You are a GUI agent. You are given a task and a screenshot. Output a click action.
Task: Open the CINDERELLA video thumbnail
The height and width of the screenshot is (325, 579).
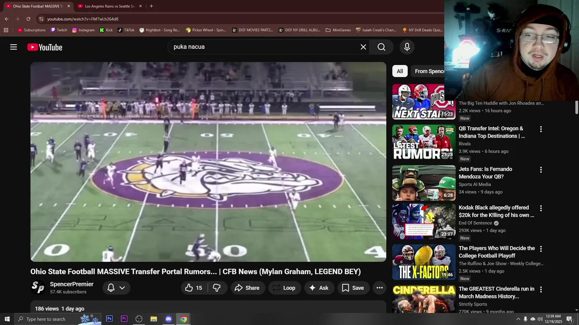click(424, 299)
